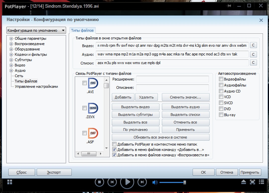Screen dimensions: 269x193
Task: Mute audio via the speaker icon
Action: [155, 182]
